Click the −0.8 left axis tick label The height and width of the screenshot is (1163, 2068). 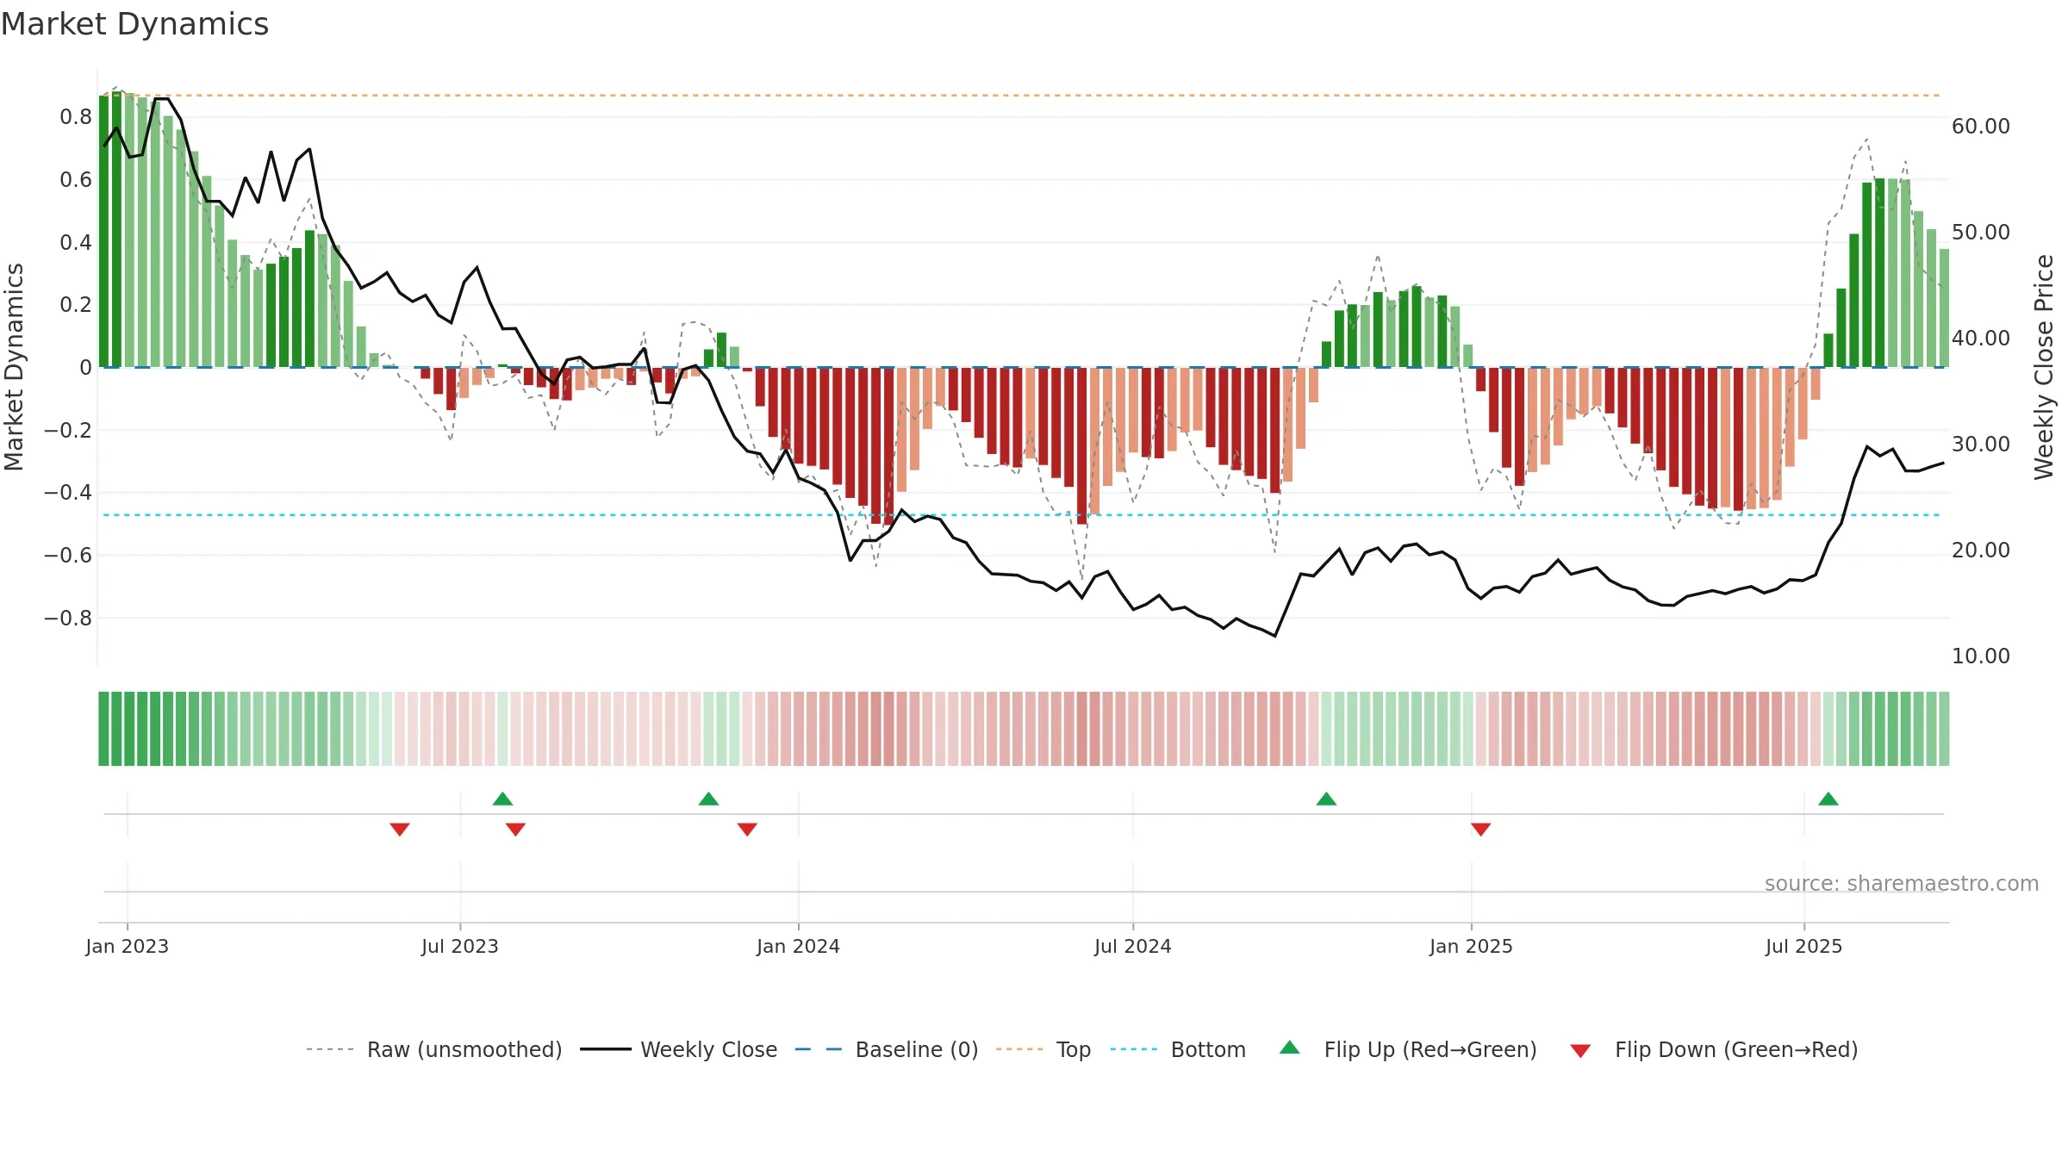click(68, 618)
